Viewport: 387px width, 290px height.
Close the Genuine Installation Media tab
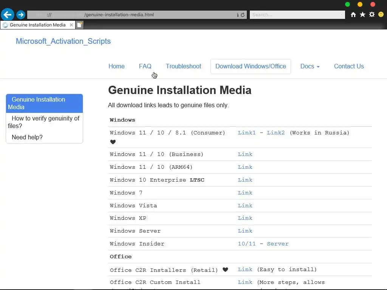[x=71, y=25]
